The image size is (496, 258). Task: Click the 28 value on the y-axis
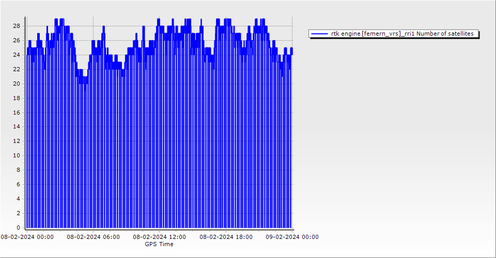[17, 26]
